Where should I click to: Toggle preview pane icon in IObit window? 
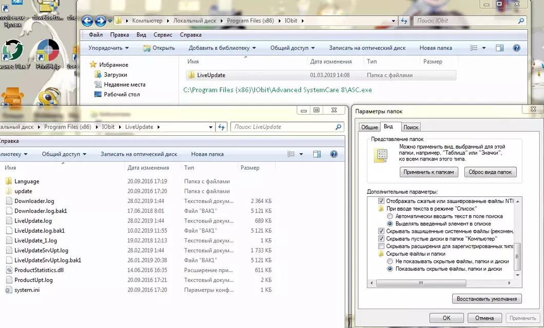coord(499,48)
